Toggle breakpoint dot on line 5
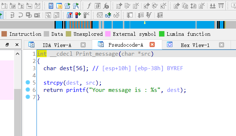236x136 pixels. pos(28,82)
